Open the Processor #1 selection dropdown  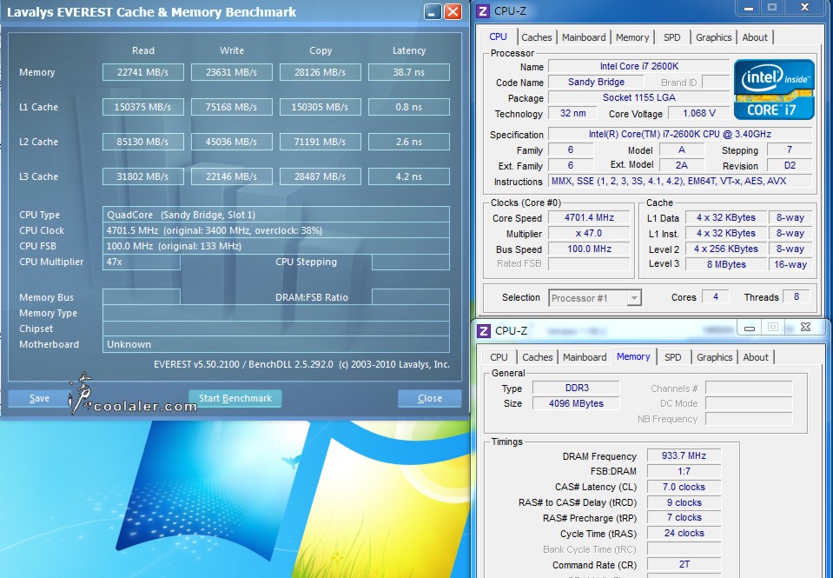click(x=594, y=298)
